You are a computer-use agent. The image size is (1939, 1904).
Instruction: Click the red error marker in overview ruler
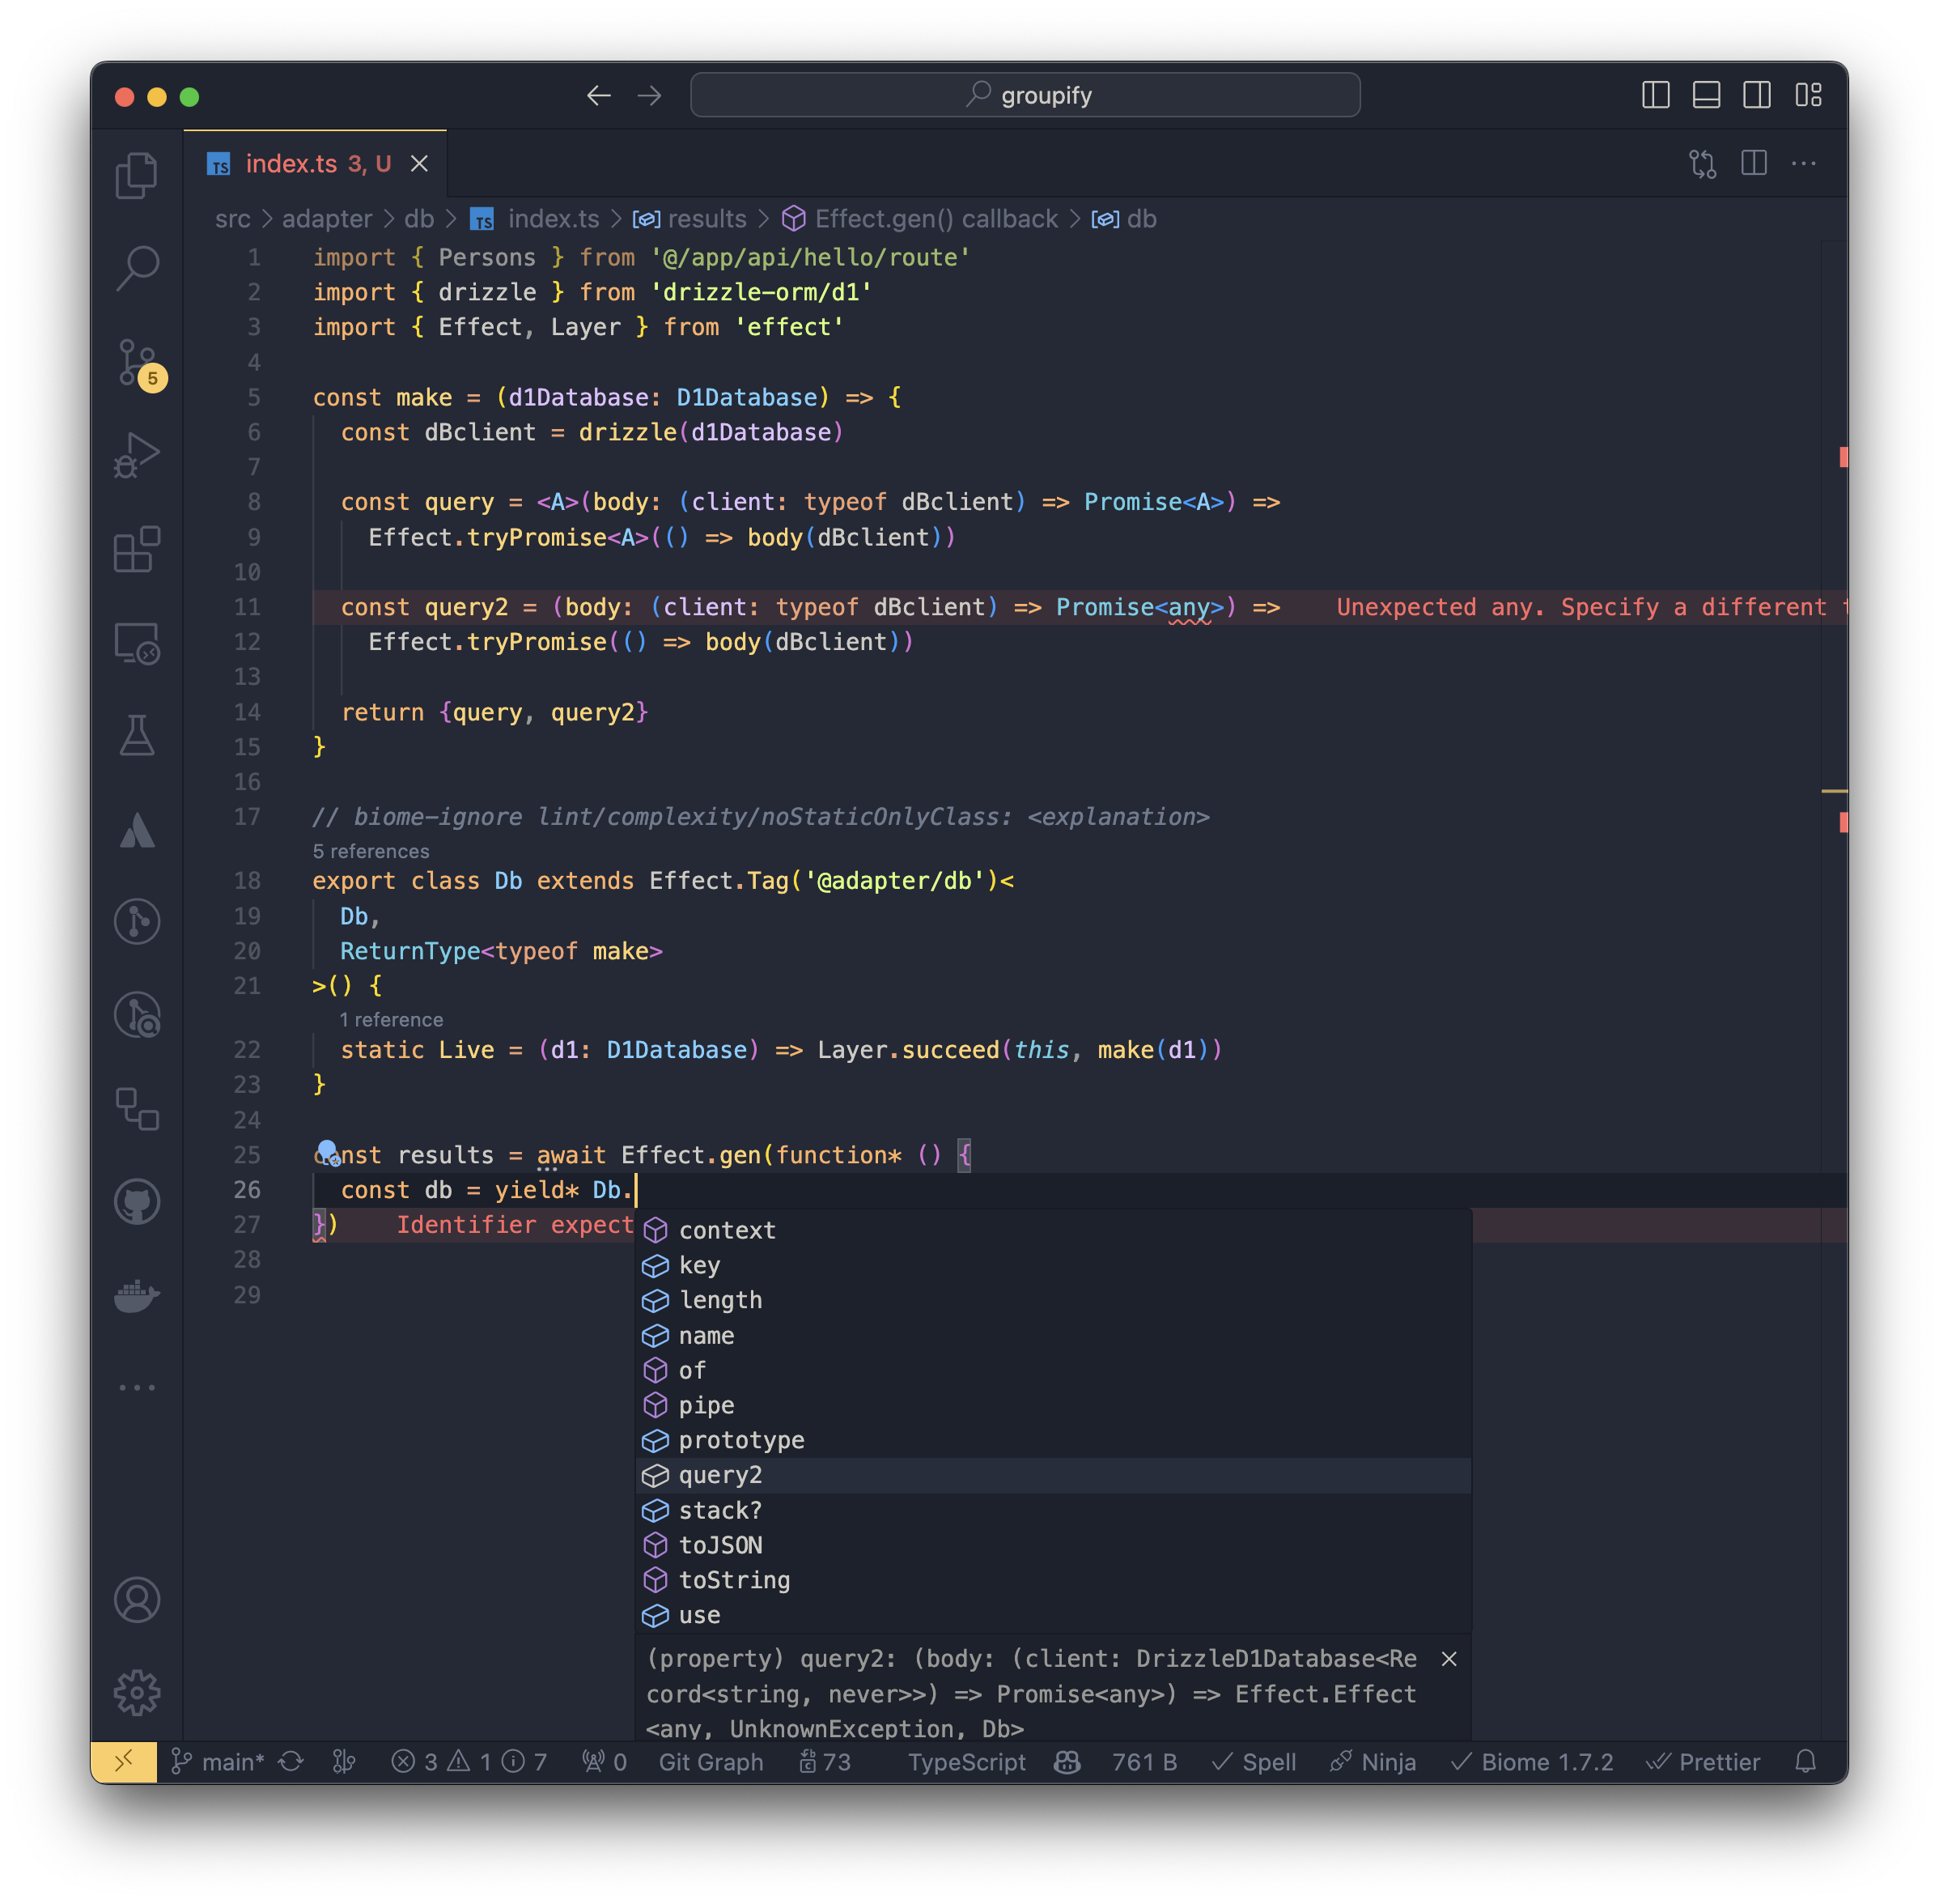point(1843,457)
